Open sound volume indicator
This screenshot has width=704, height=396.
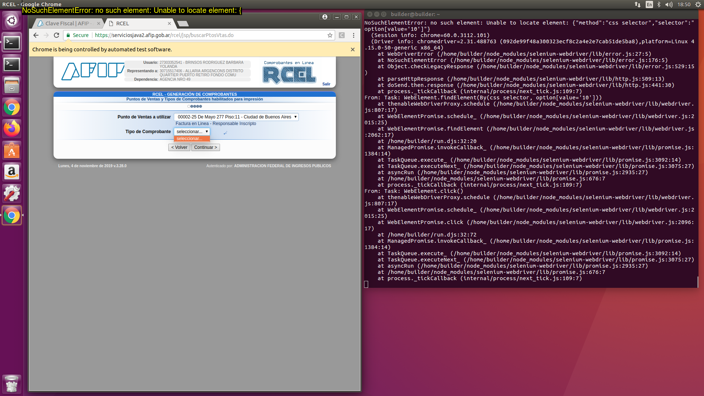(669, 4)
